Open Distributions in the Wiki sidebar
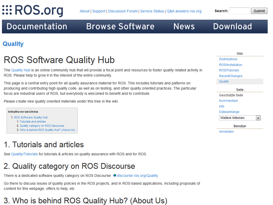The width and height of the screenshot is (273, 205). click(228, 59)
